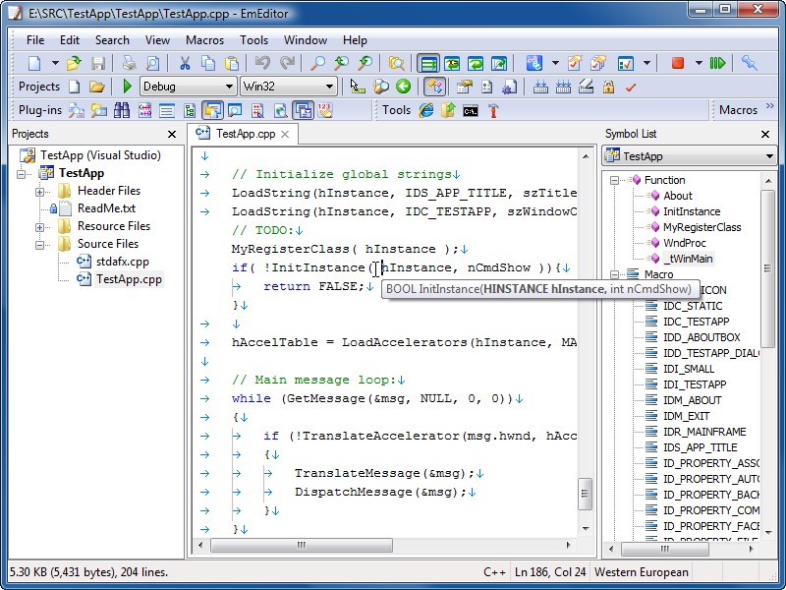Open stdafx.cpp in the Projects tree
786x590 pixels.
[122, 262]
